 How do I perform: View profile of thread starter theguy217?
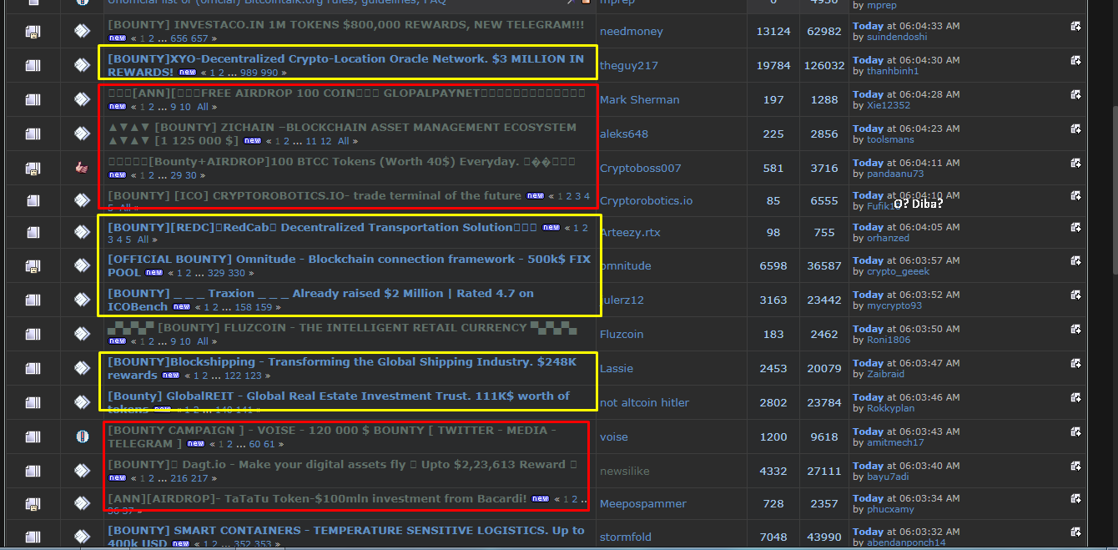[629, 65]
